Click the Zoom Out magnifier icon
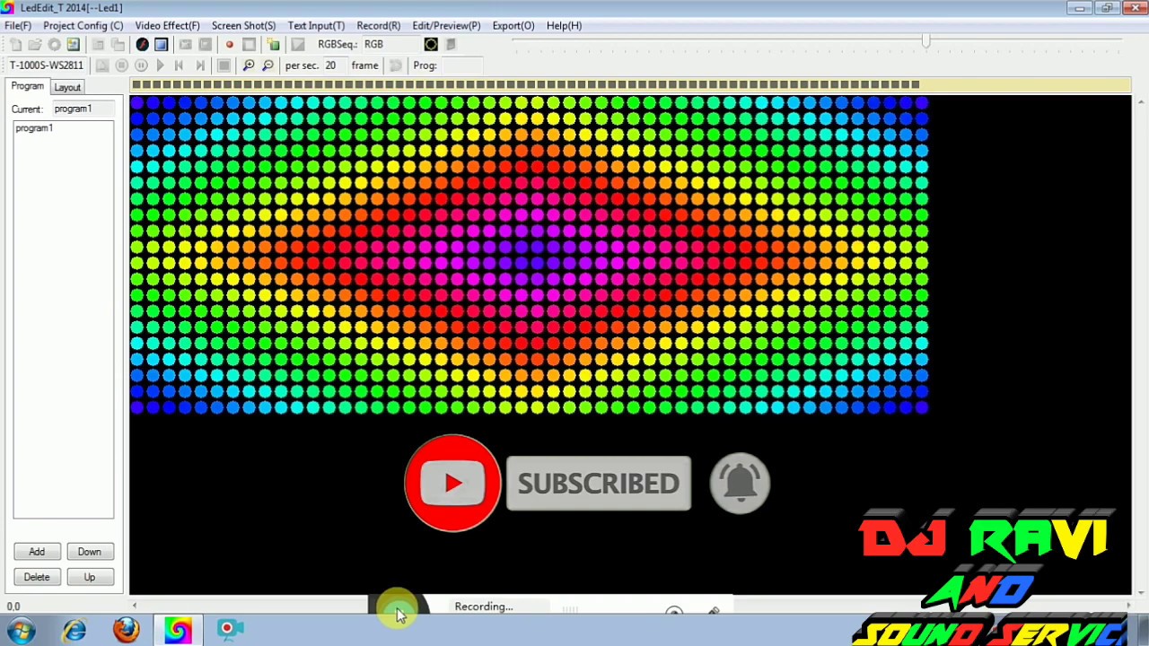This screenshot has width=1149, height=646. [268, 65]
